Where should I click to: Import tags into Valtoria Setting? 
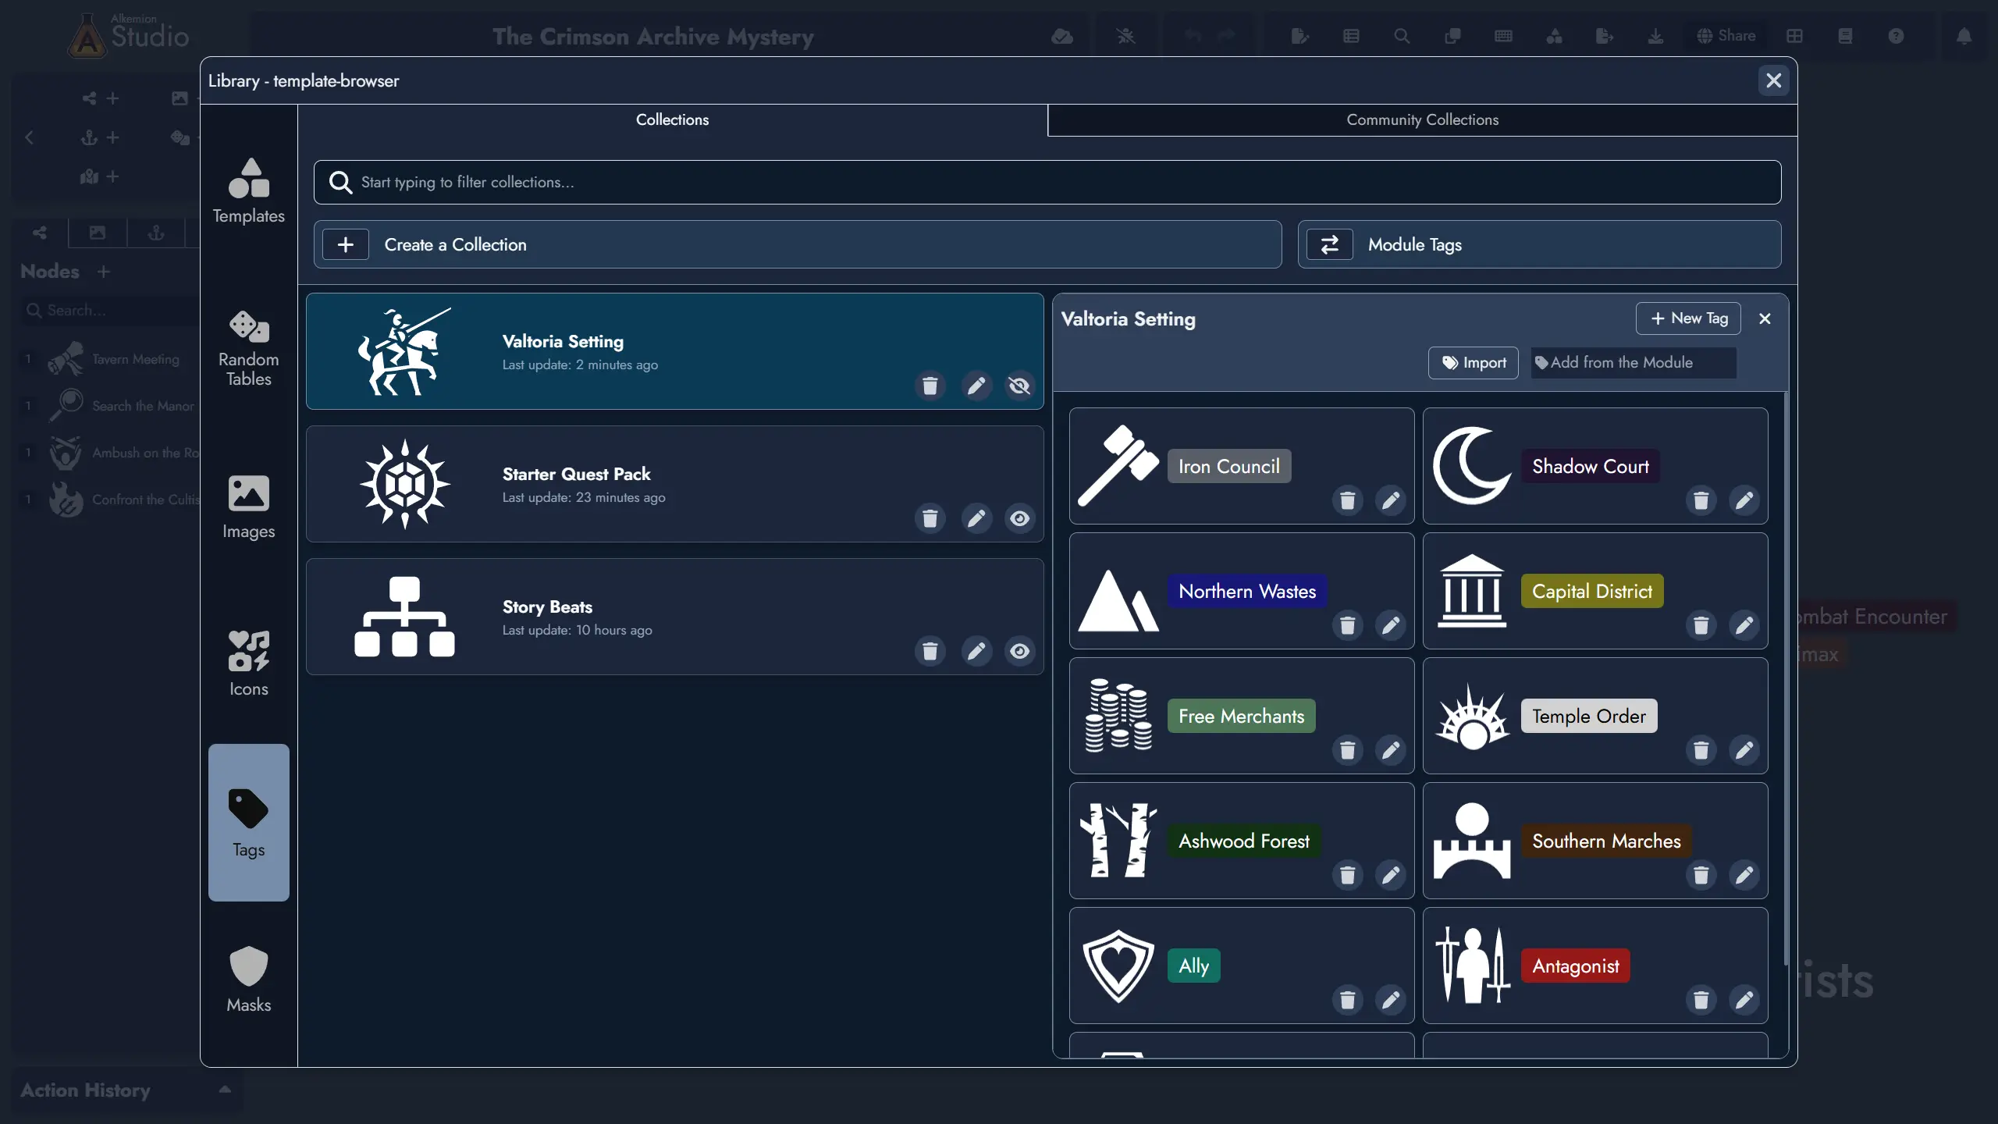[1473, 362]
